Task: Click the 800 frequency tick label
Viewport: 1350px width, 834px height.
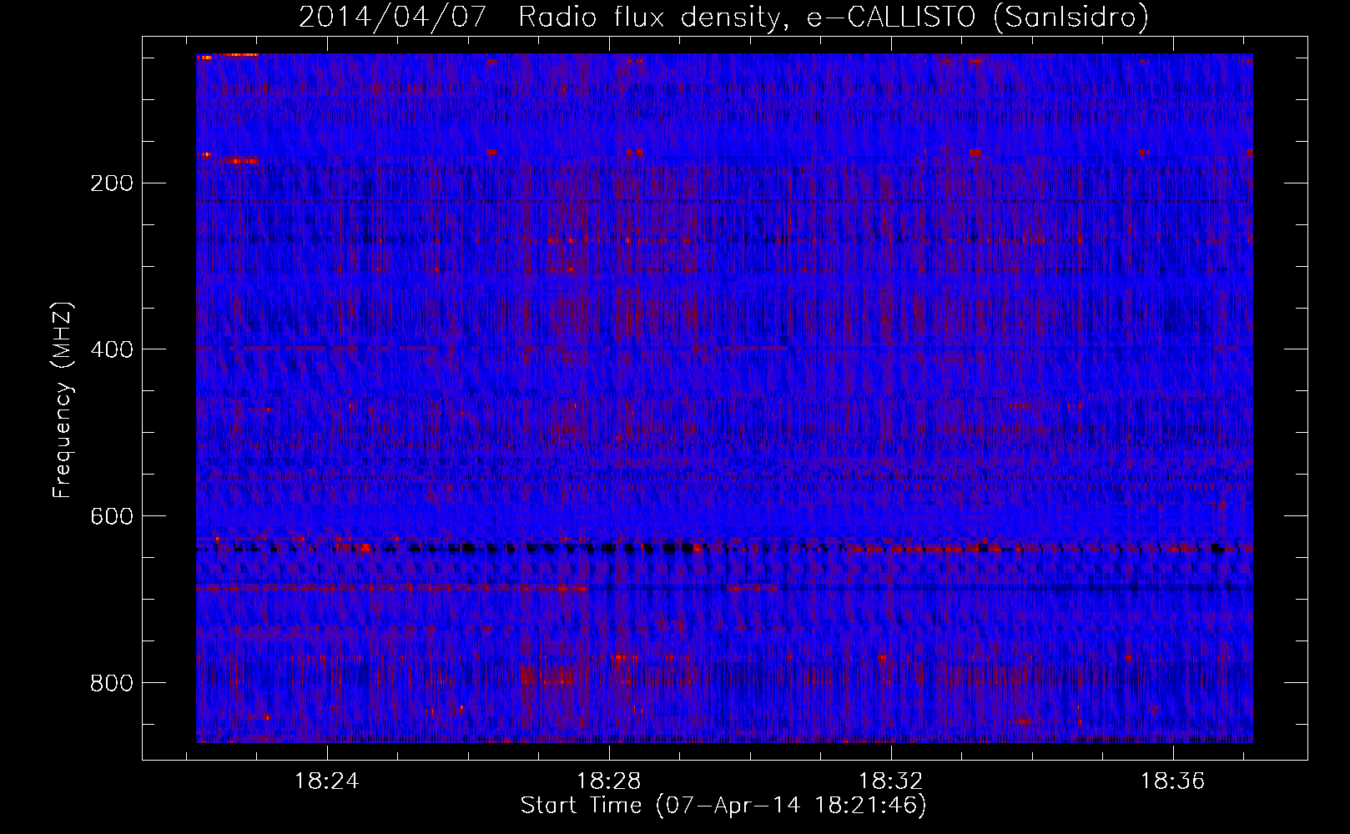Action: tap(112, 683)
